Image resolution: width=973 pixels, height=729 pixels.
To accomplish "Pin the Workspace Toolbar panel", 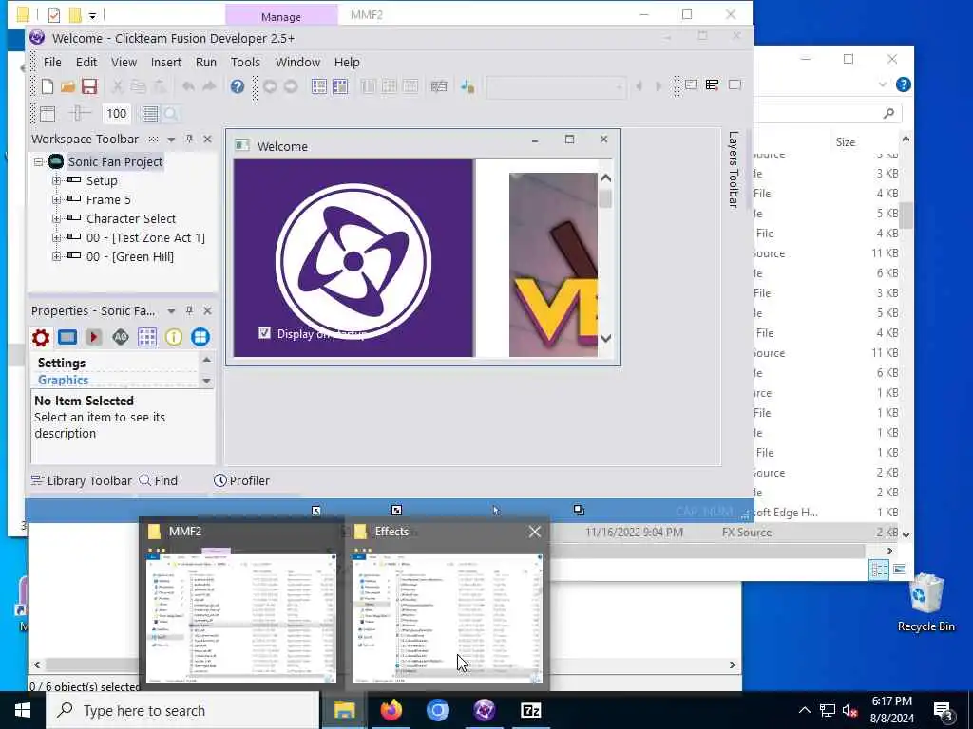I will click(x=189, y=139).
